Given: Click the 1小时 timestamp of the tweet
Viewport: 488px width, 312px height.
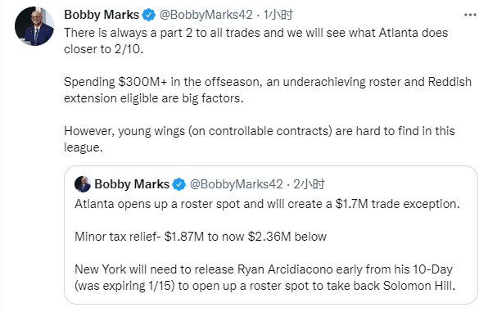Looking at the screenshot, I should 278,15.
